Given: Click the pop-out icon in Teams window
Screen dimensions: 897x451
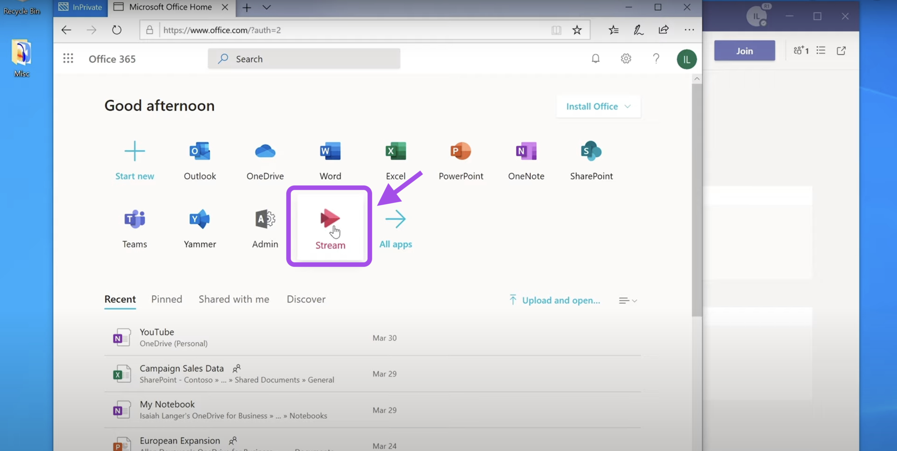Looking at the screenshot, I should [x=841, y=51].
